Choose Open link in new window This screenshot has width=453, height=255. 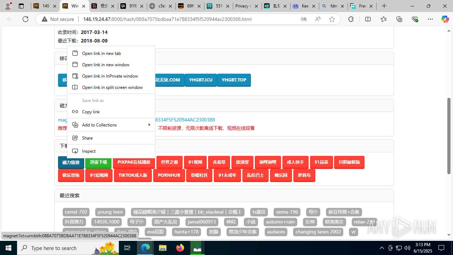[111, 64]
